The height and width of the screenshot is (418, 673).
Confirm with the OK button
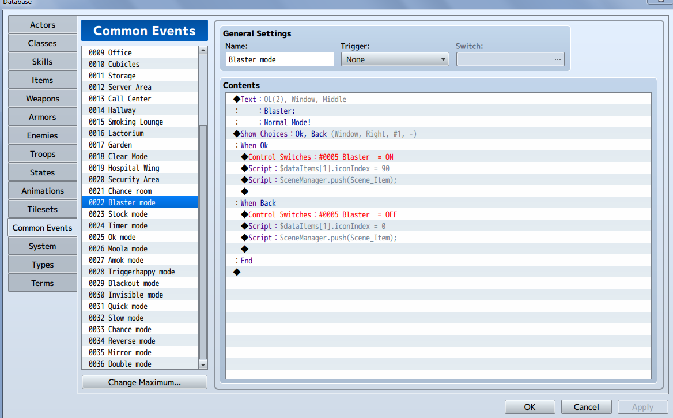coord(530,407)
